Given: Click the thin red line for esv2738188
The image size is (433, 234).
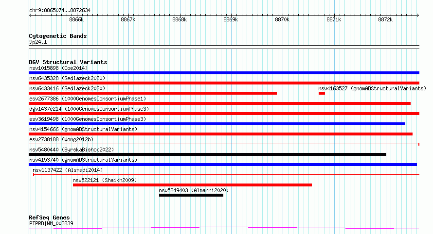Looking at the screenshot, I should (224, 144).
